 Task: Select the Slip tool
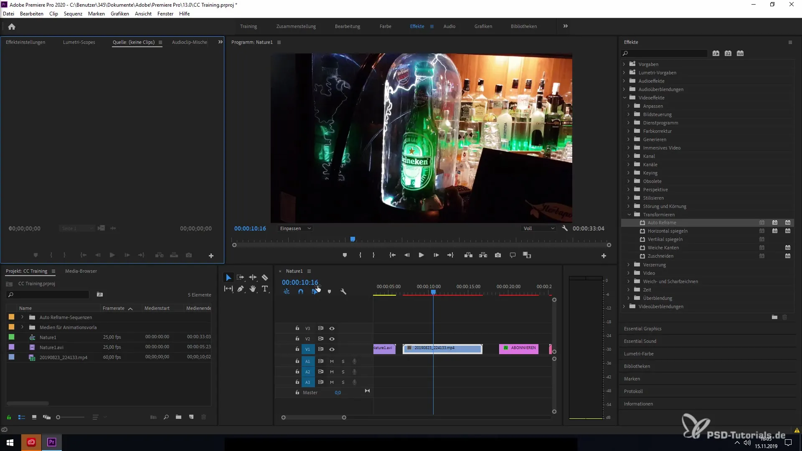[x=228, y=289]
